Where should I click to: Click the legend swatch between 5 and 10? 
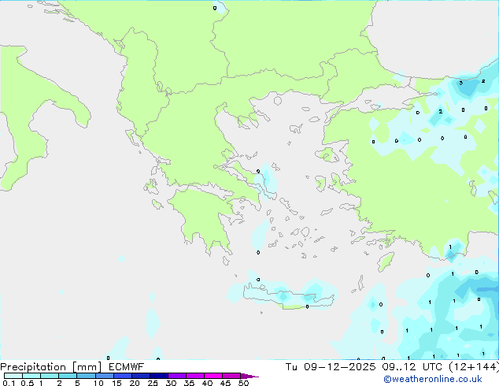click(x=86, y=376)
